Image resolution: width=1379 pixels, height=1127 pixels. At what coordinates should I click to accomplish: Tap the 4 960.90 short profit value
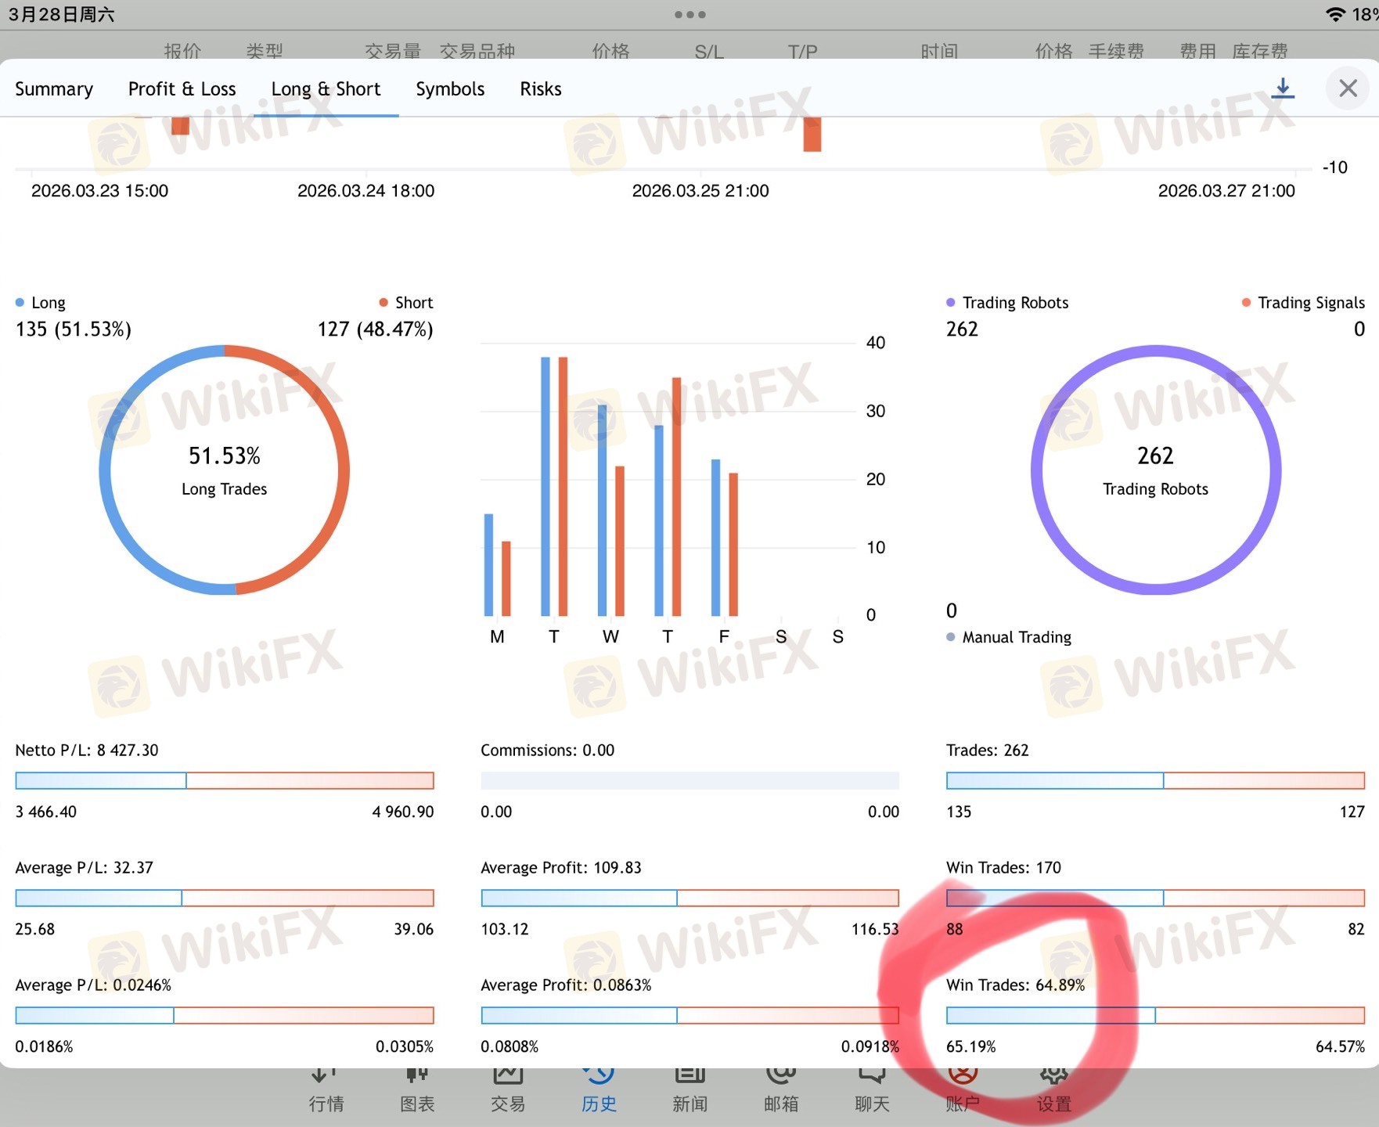[x=403, y=812]
